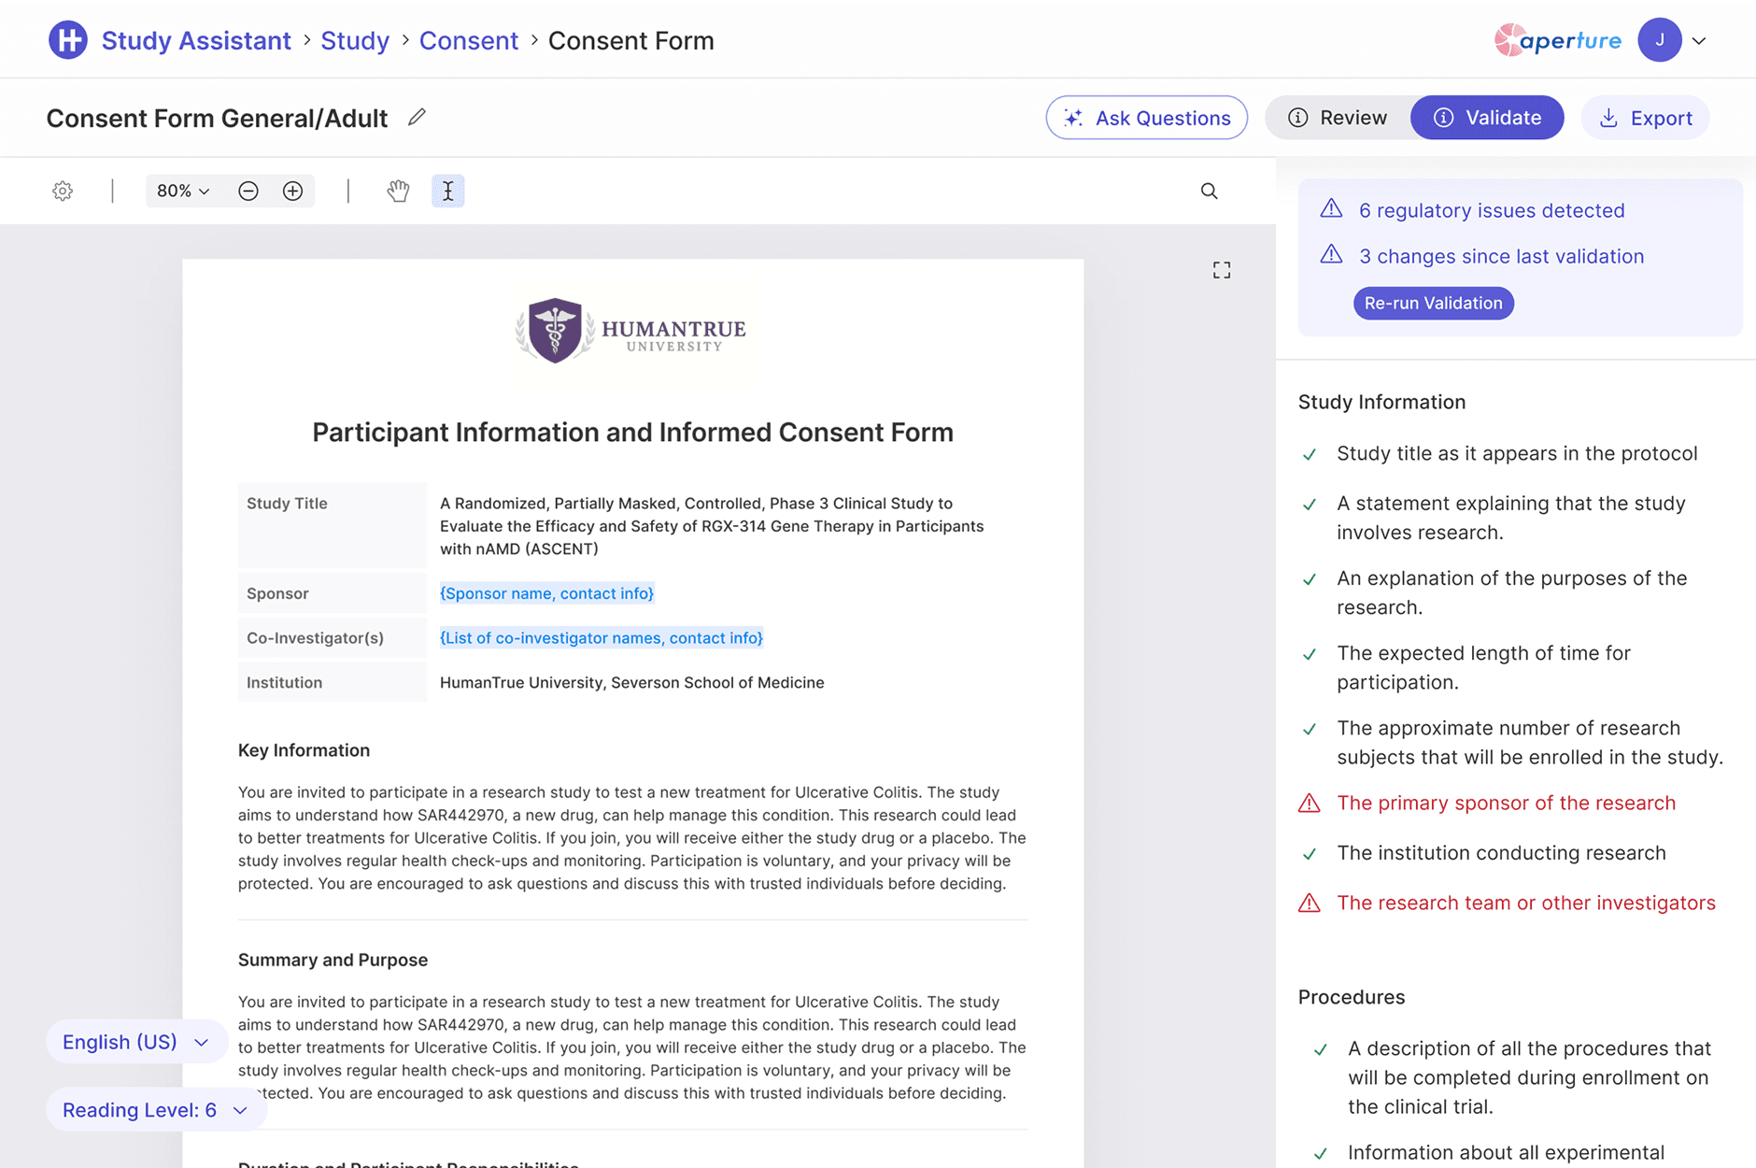This screenshot has width=1756, height=1168.
Task: Click the Sponsor name placeholder field
Action: 546,593
